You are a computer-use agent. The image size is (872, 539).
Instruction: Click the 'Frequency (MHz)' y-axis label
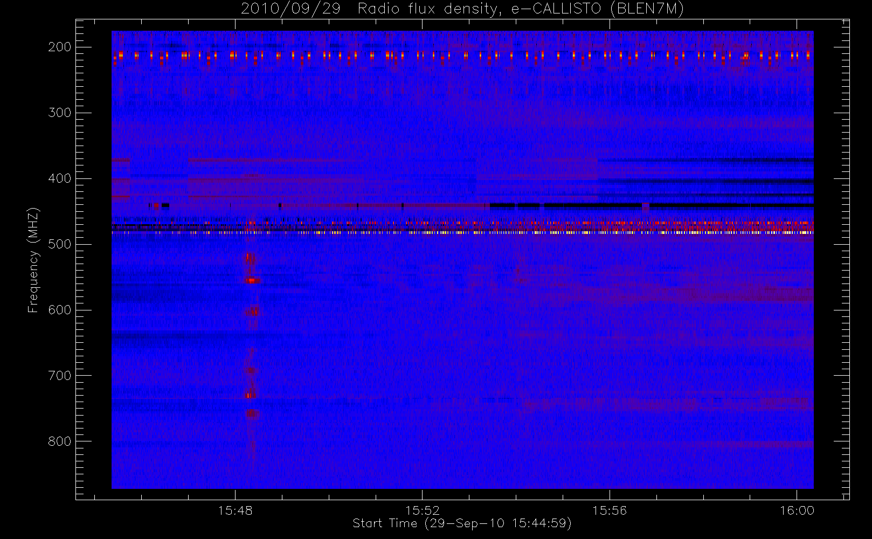(x=33, y=260)
